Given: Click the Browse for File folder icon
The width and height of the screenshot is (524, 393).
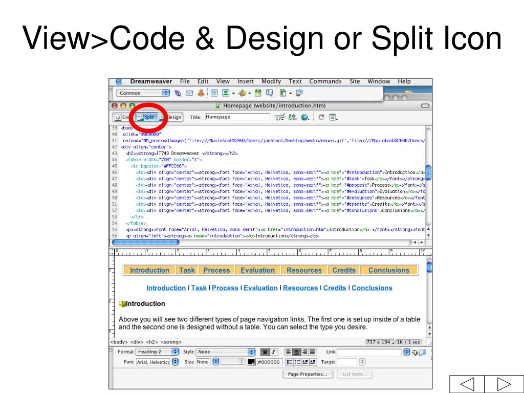Looking at the screenshot, I should pyautogui.click(x=422, y=352).
